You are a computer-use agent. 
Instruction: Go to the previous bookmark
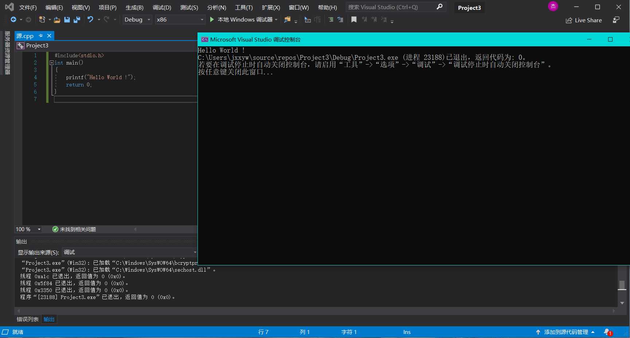tap(364, 20)
